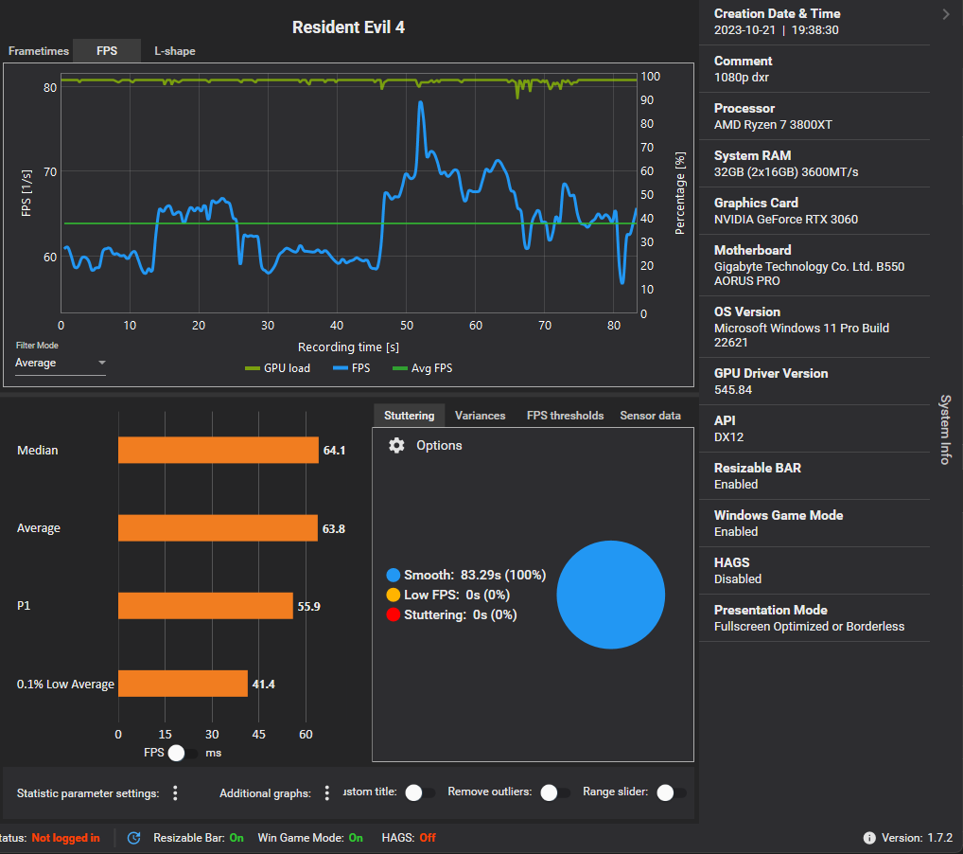Click the 32GB (2x16GB) 3600MT/s value
Viewport: 963px width, 854px height.
pyautogui.click(x=786, y=171)
